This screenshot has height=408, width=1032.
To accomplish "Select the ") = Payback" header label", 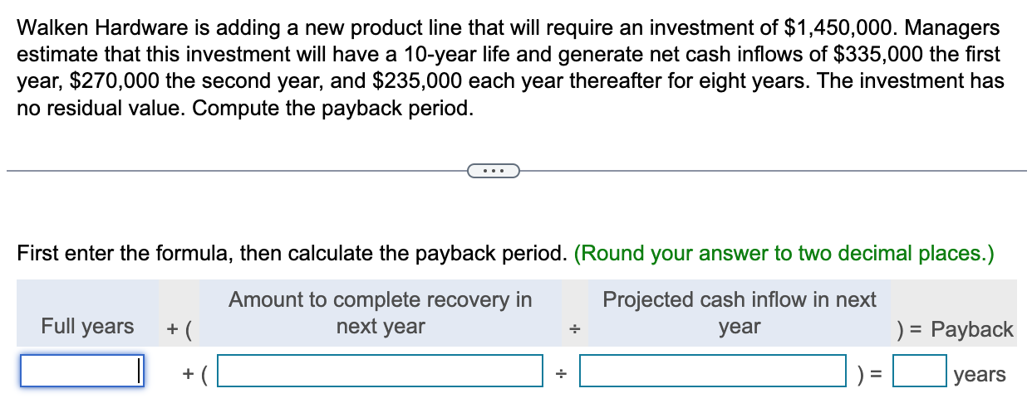I will click(x=956, y=329).
